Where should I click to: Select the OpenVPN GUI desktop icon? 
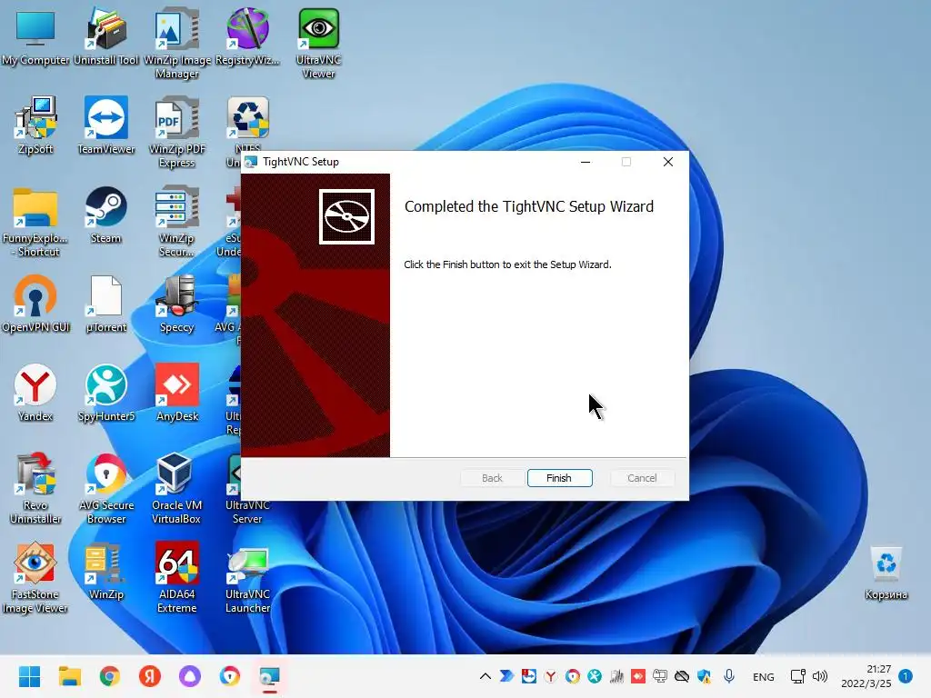35,304
